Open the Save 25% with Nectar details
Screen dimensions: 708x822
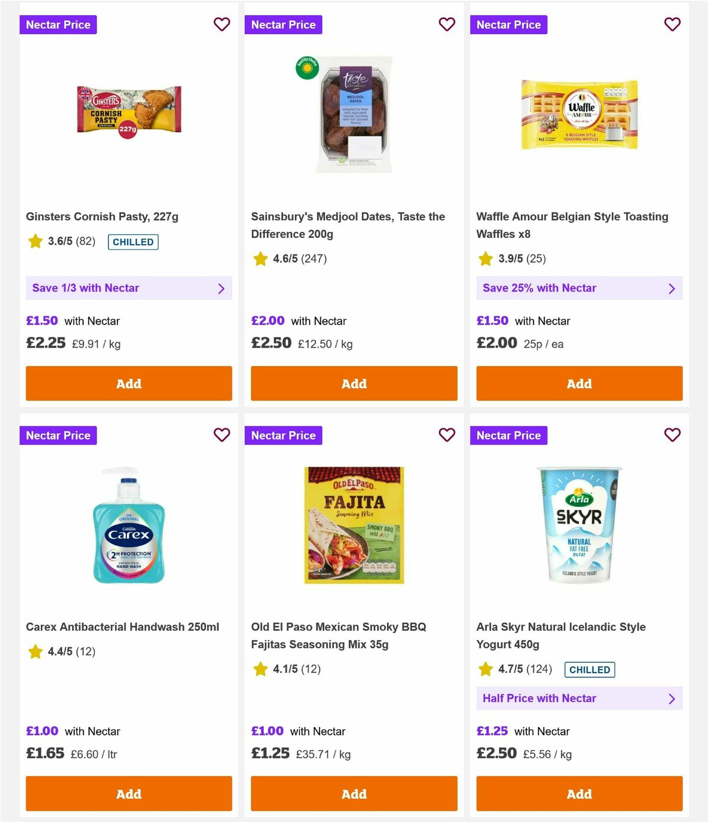(579, 288)
